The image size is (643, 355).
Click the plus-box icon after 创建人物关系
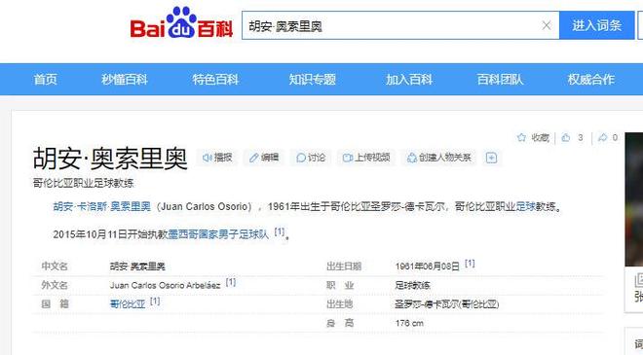491,158
